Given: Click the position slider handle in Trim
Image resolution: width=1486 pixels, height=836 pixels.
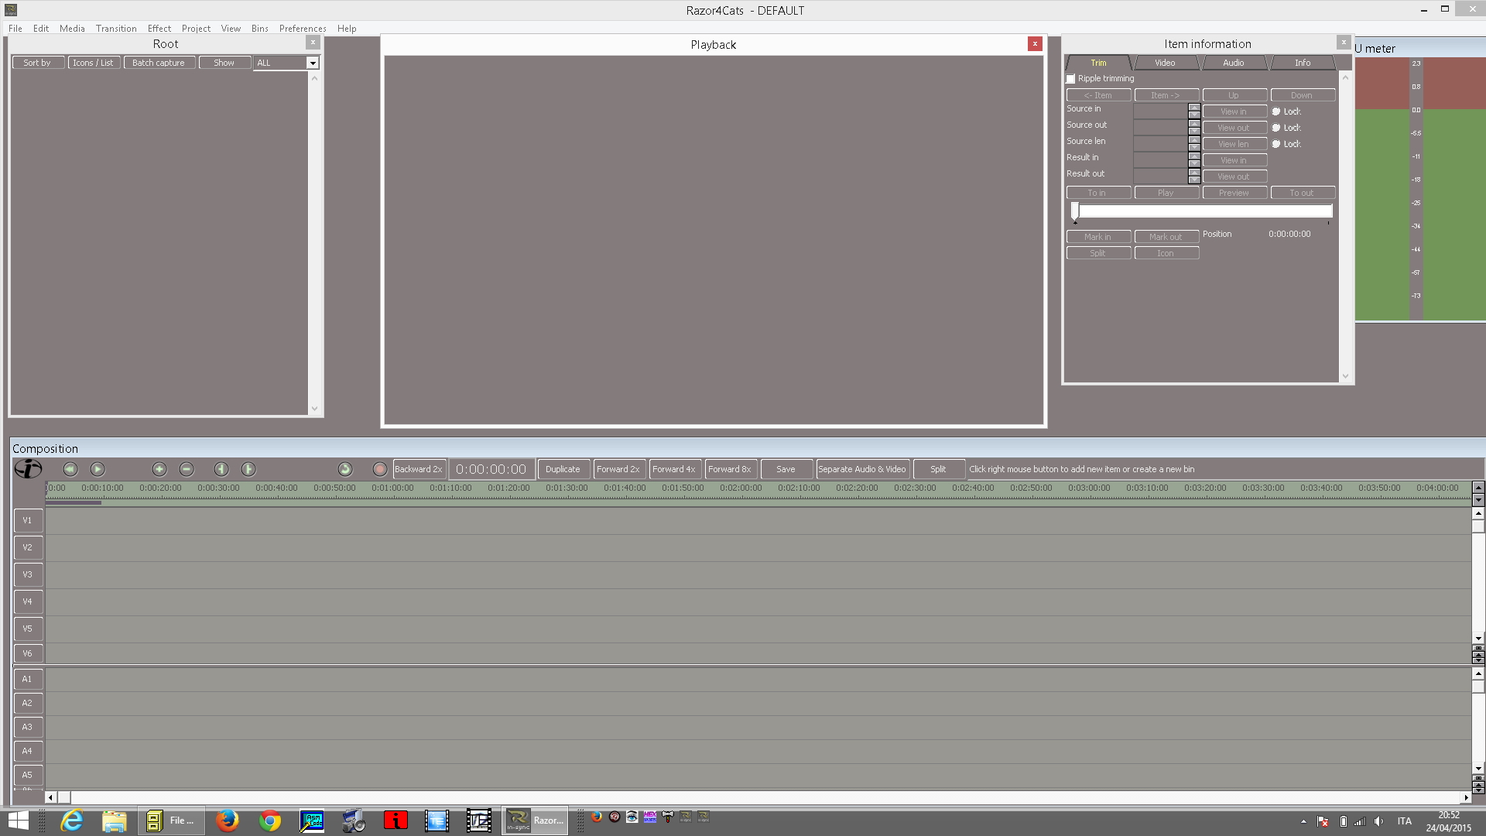Looking at the screenshot, I should (1075, 211).
